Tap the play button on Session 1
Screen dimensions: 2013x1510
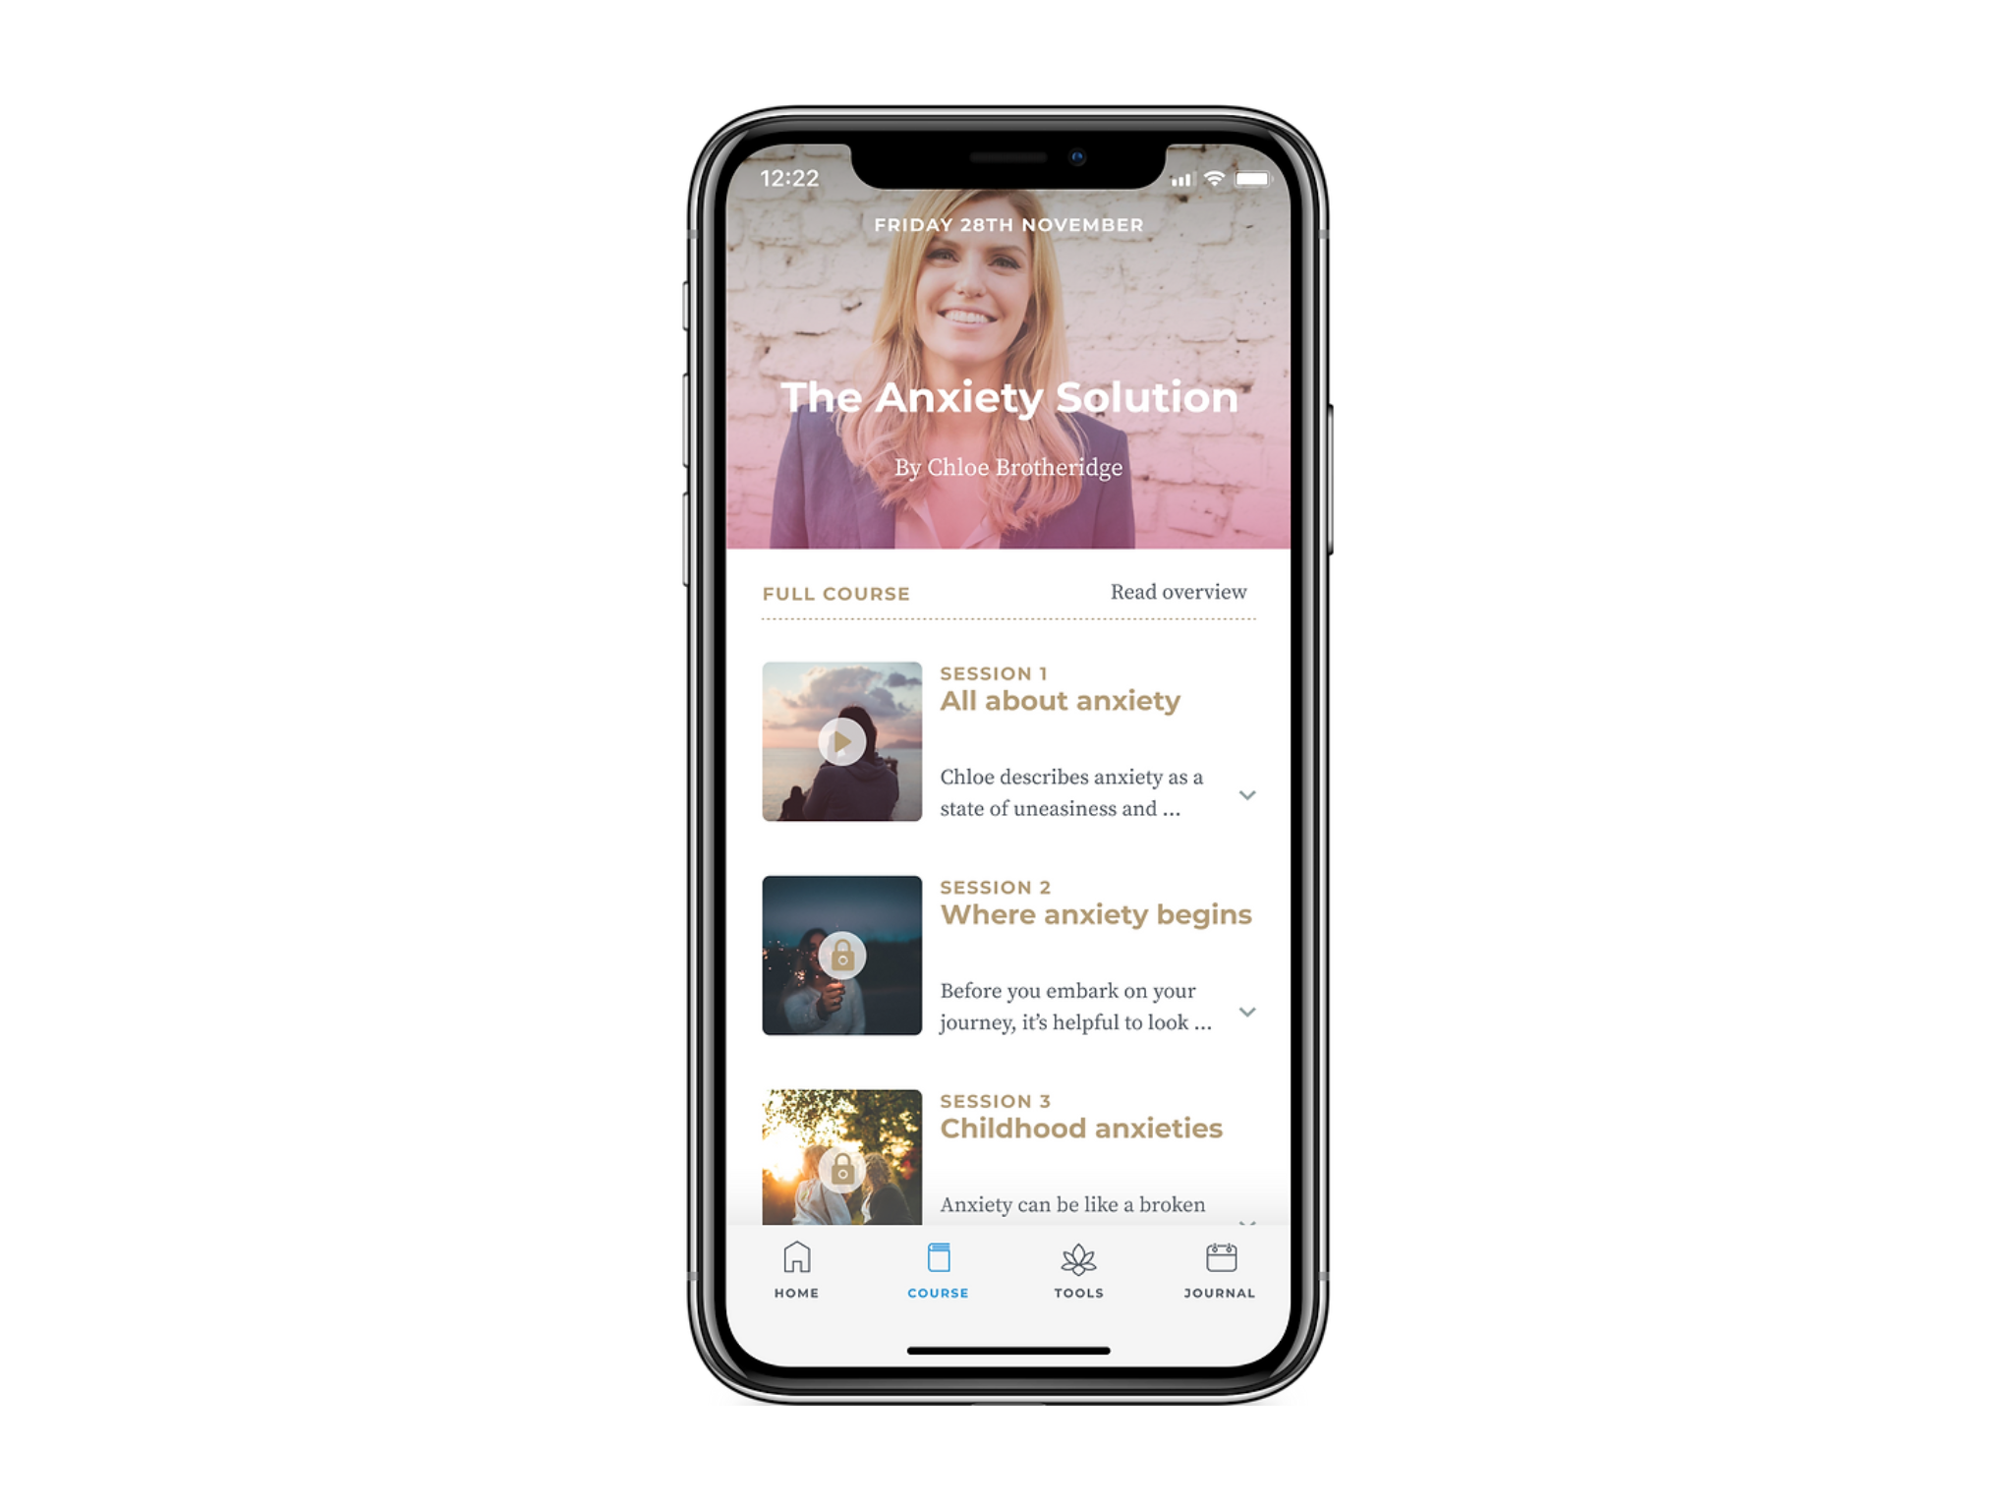[x=838, y=742]
